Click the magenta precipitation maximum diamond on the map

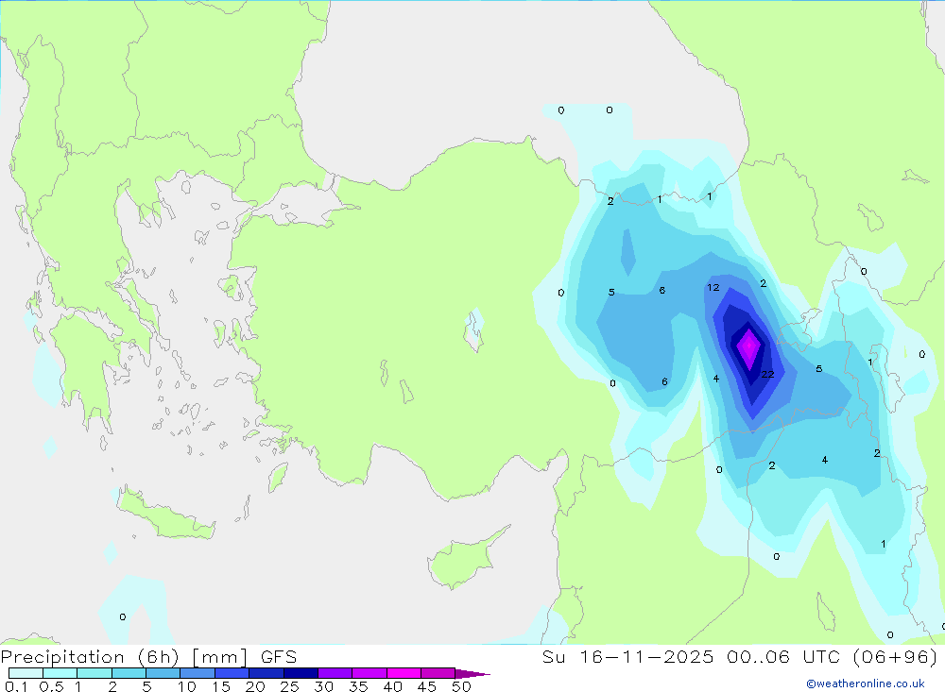coord(749,348)
